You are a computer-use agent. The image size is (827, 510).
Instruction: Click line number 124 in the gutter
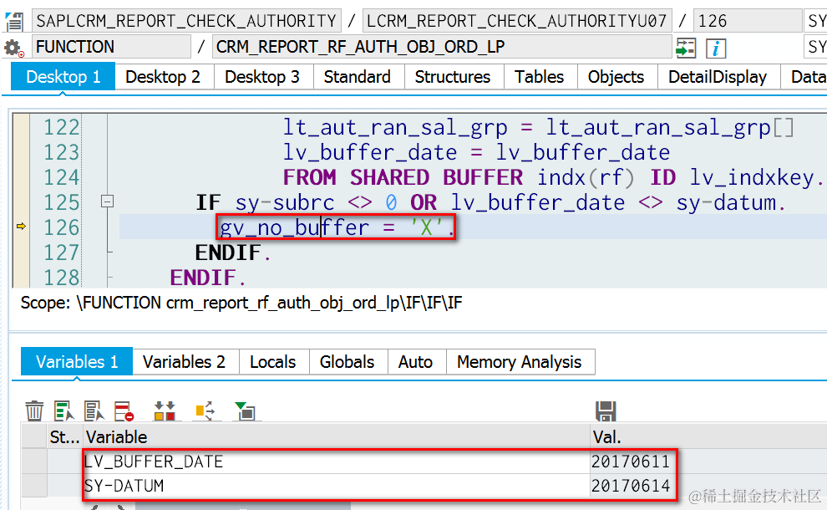tap(61, 177)
